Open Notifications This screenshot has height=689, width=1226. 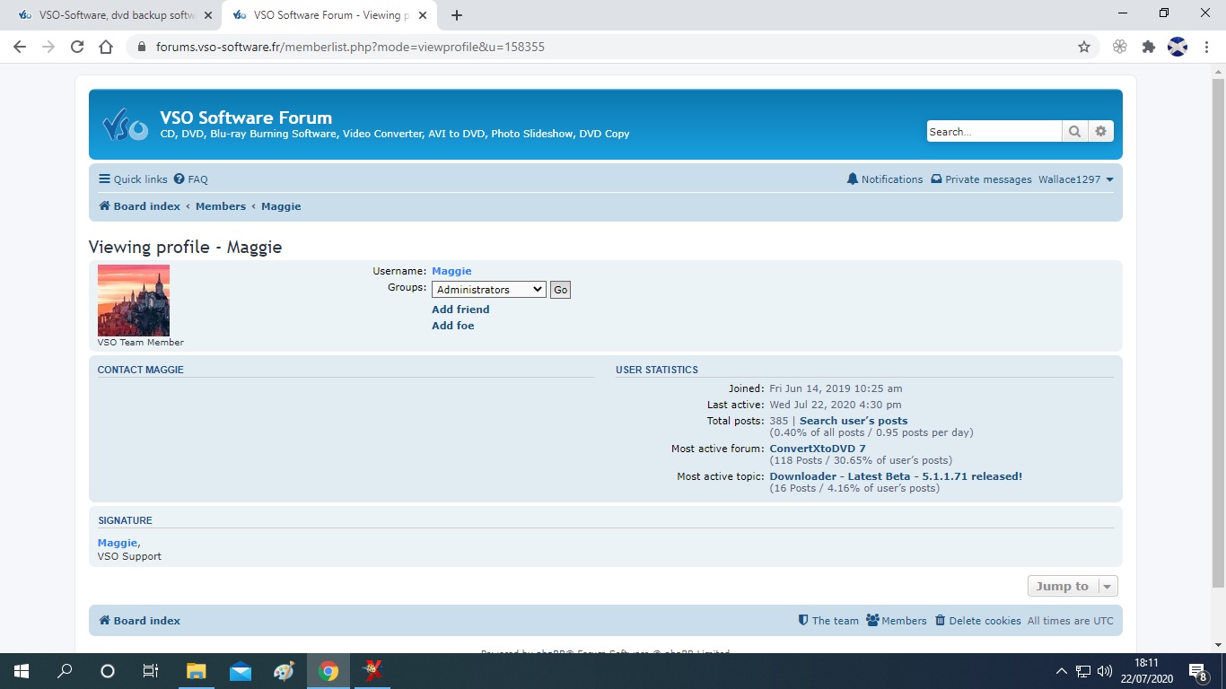pos(885,179)
